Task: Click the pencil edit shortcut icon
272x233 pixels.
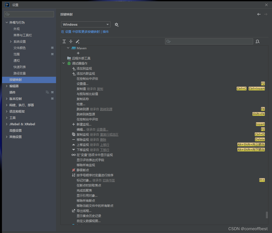Action: coord(77,41)
